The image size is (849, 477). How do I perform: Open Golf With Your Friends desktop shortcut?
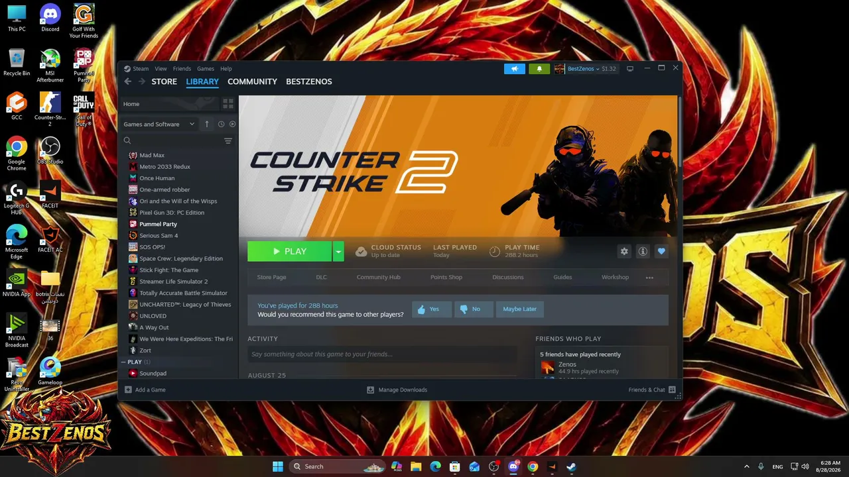[84, 21]
